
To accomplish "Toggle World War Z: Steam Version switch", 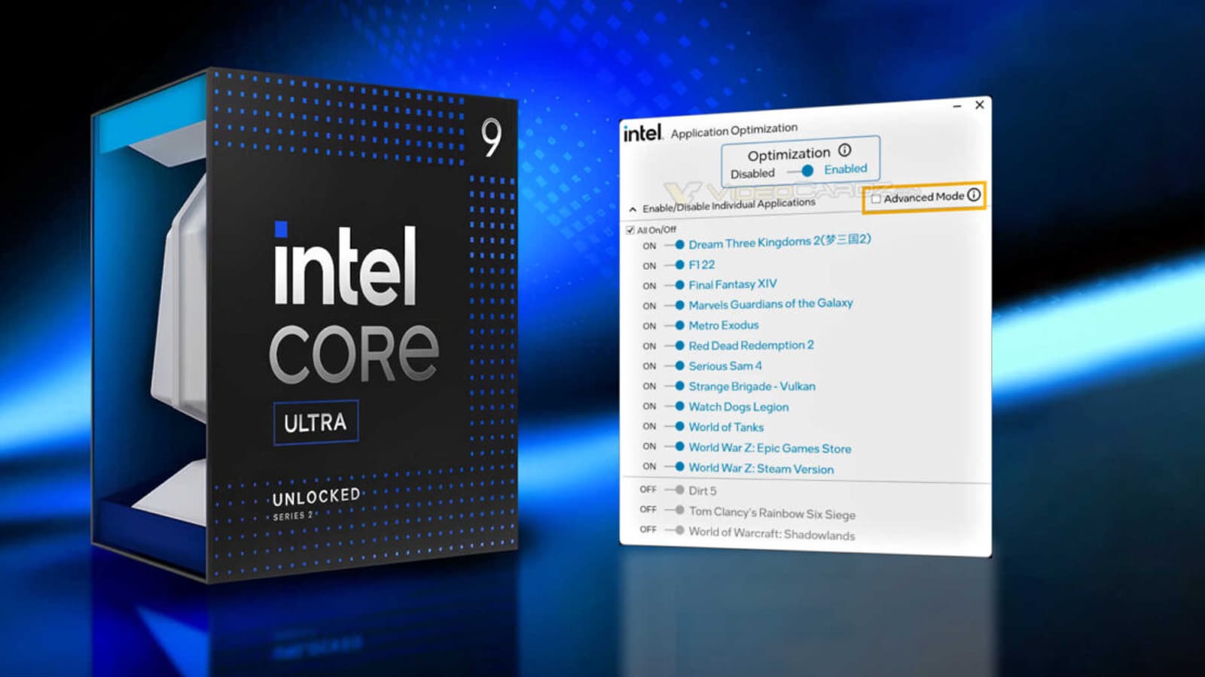I will pyautogui.click(x=674, y=467).
